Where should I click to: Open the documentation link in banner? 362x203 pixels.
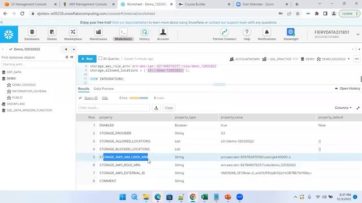130,23
